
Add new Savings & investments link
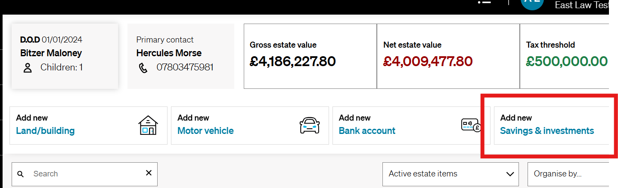(547, 131)
